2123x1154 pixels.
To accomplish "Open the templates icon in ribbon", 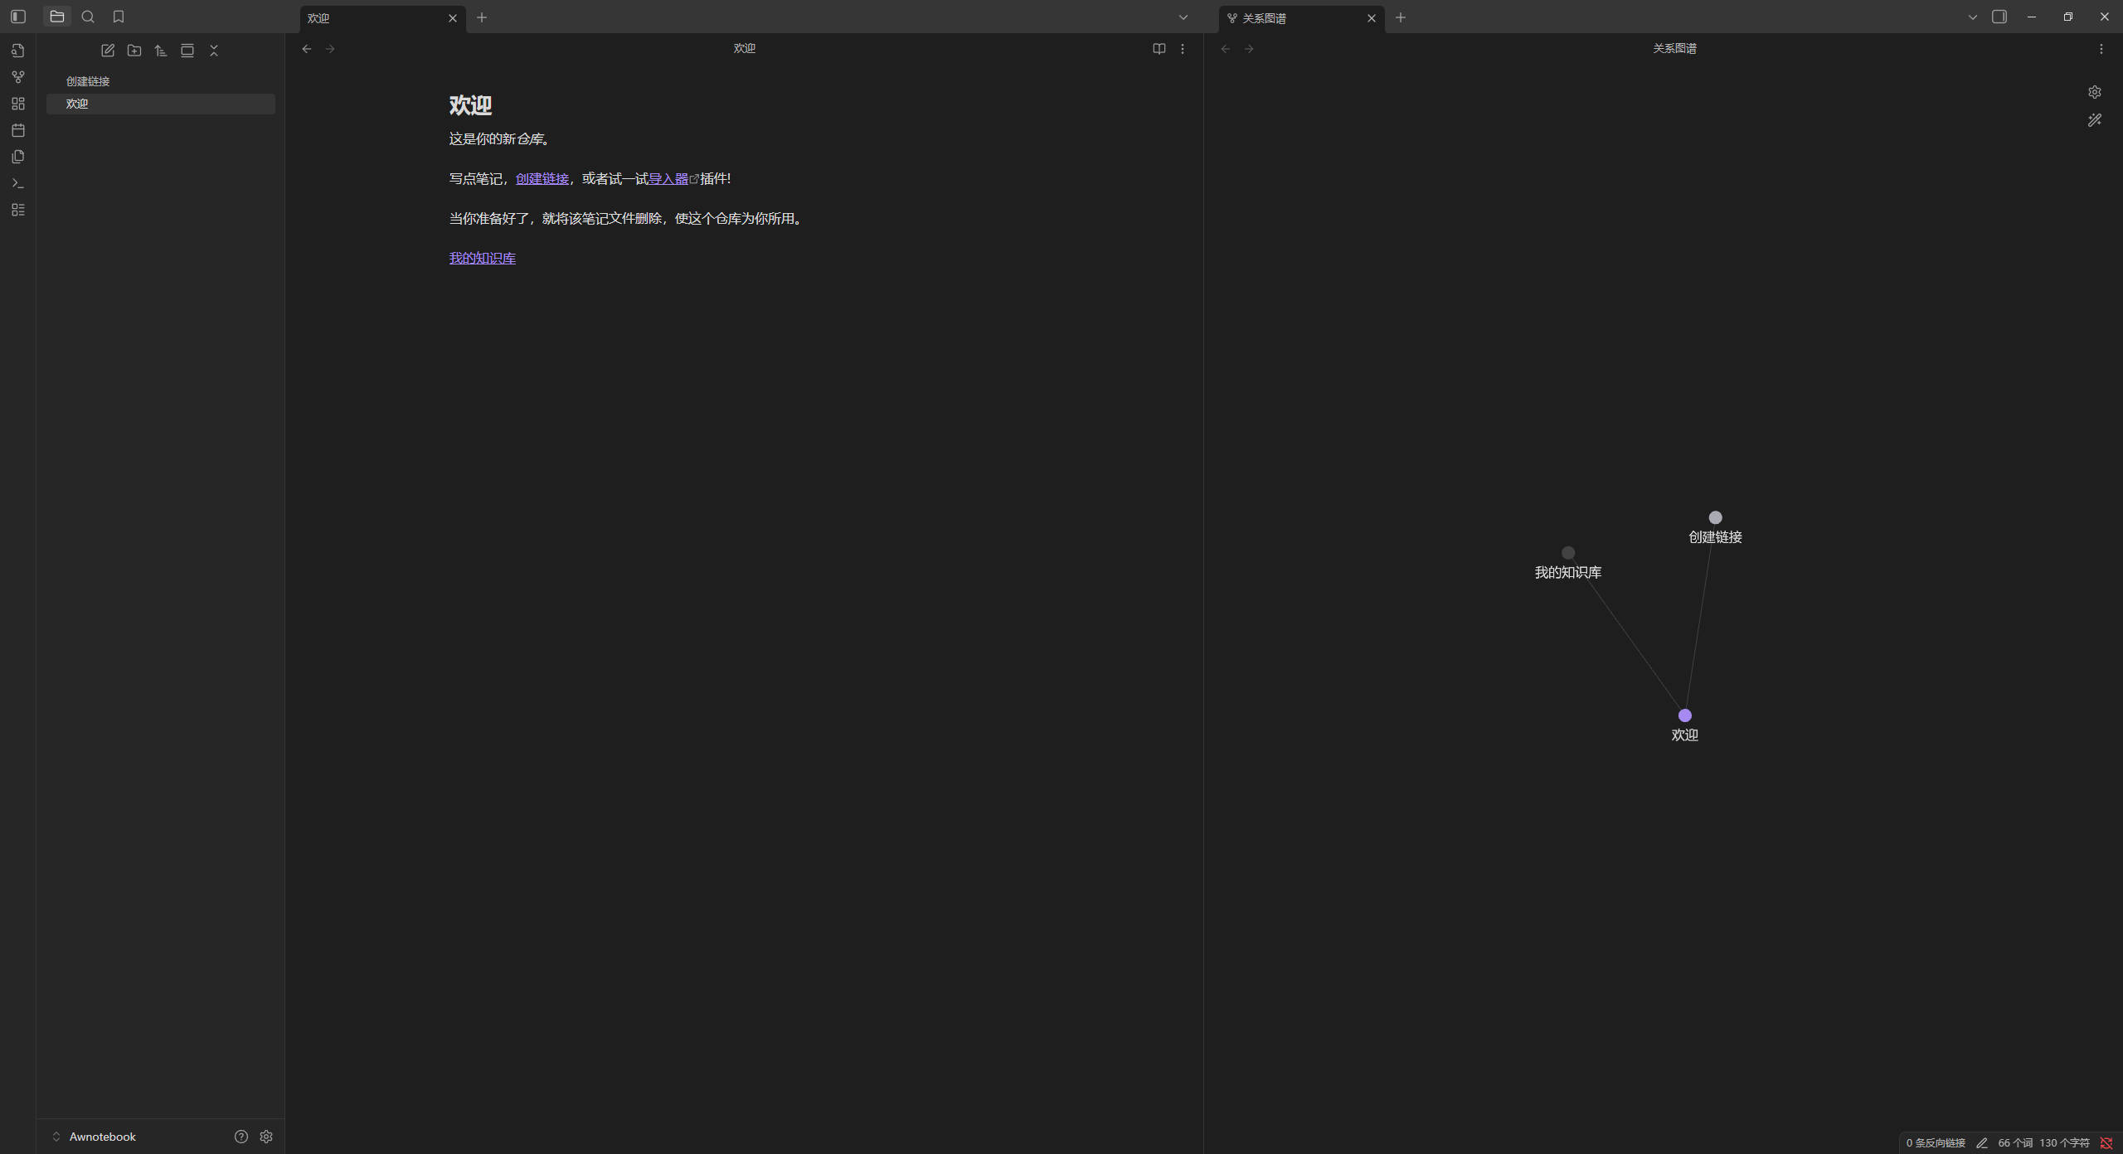I will pos(18,157).
